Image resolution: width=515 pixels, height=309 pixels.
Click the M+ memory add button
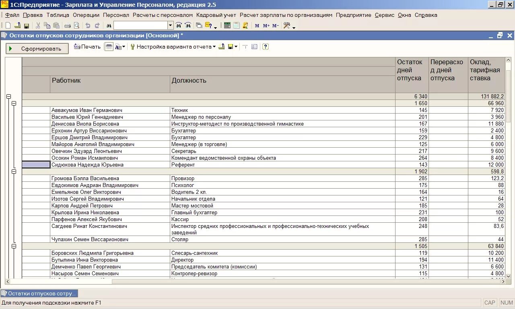click(x=266, y=26)
